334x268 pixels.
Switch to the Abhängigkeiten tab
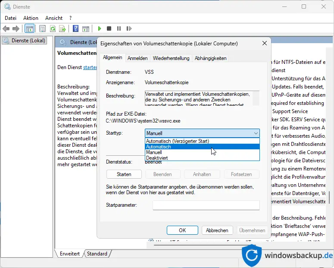[210, 58]
